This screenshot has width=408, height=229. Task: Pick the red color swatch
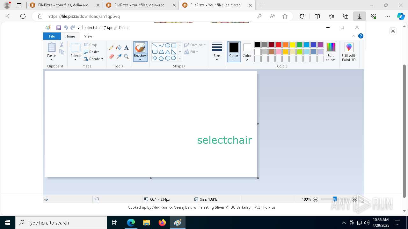click(x=279, y=45)
